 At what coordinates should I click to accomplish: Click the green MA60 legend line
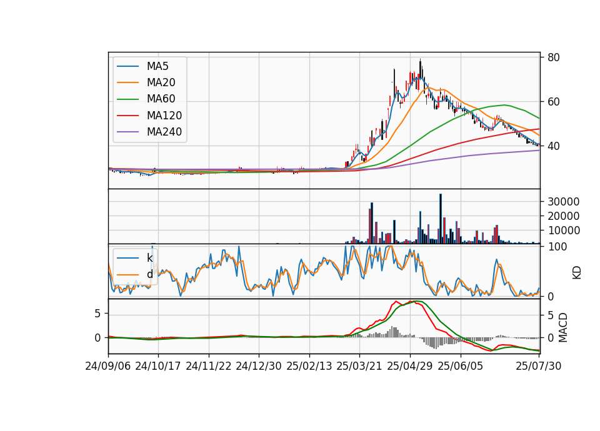pos(127,99)
